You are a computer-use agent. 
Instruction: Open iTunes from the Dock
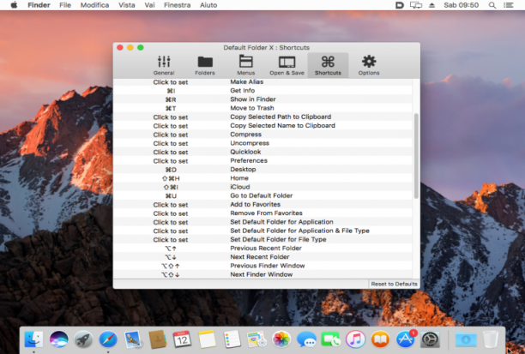356,339
